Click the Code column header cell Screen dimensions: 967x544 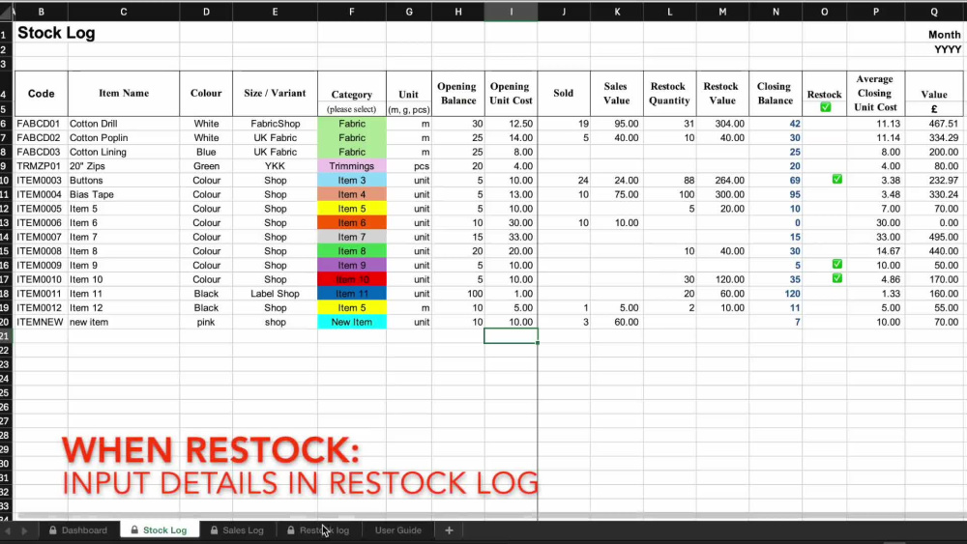click(x=42, y=94)
